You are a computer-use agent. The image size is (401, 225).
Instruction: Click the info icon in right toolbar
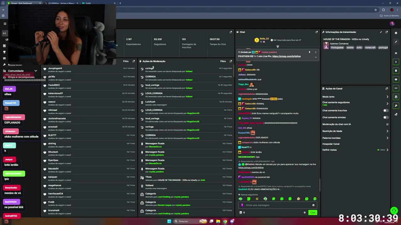[x=396, y=33]
